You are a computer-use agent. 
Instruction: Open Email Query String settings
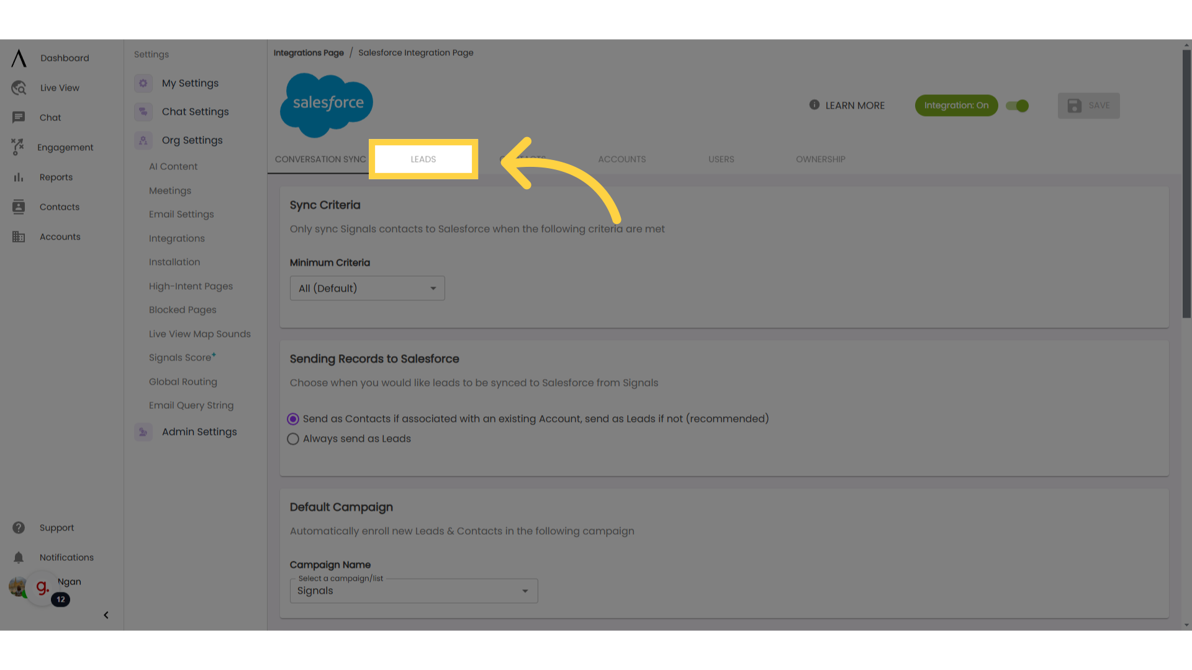pyautogui.click(x=191, y=405)
